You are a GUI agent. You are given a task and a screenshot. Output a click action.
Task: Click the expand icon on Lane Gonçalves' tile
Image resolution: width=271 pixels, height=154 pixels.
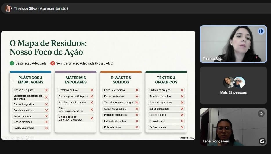click(x=262, y=141)
